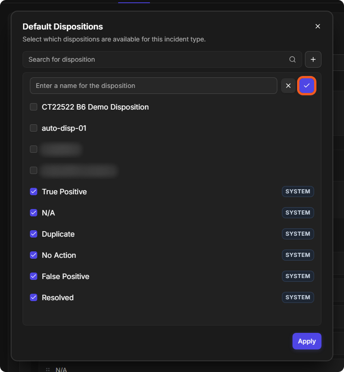Screen dimensions: 344x372
Task: Toggle the first blurred disposition checkbox
Action: [x=34, y=149]
